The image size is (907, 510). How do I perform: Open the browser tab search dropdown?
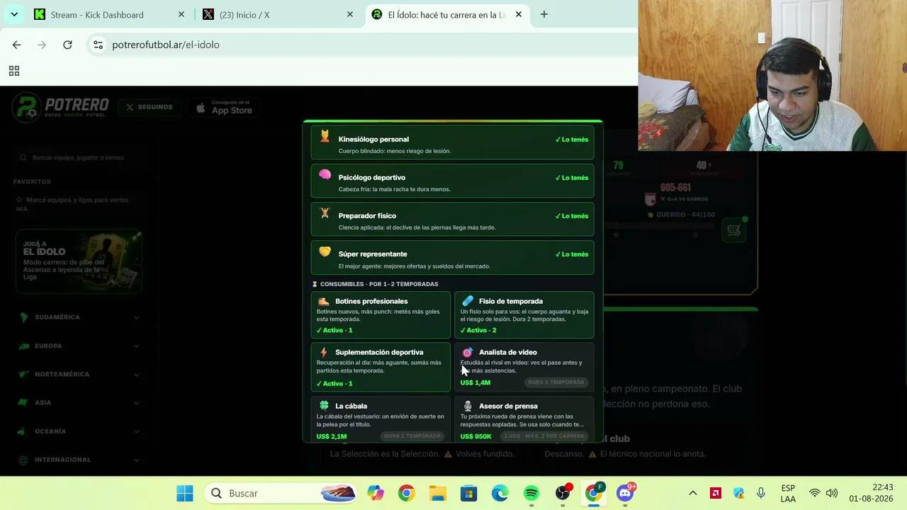[14, 14]
